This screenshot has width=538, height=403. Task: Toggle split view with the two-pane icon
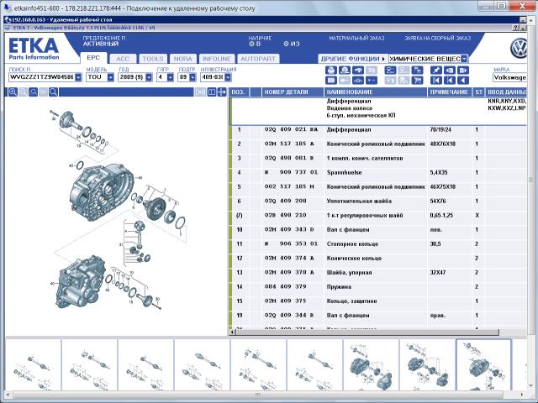tap(212, 92)
